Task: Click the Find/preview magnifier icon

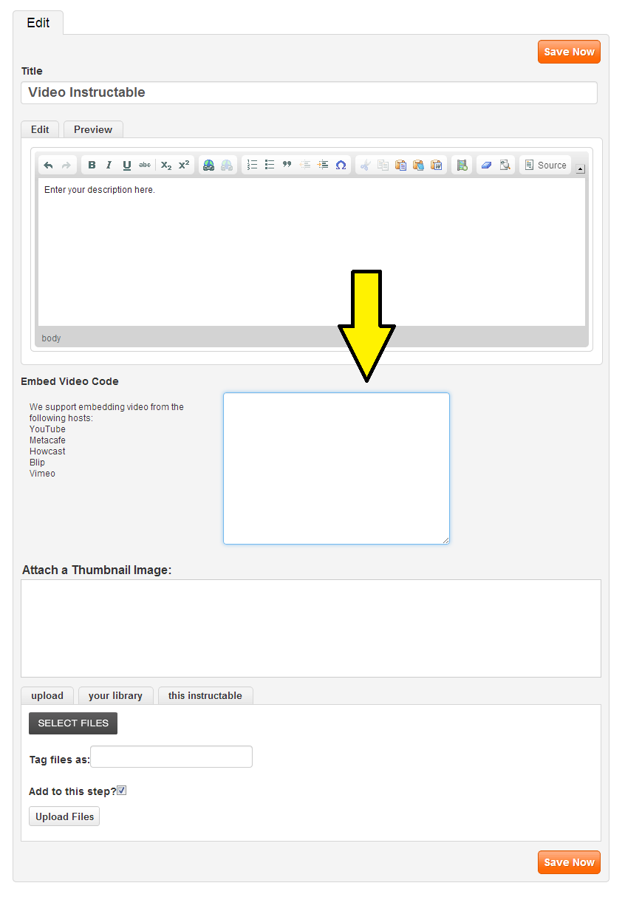Action: click(x=505, y=166)
